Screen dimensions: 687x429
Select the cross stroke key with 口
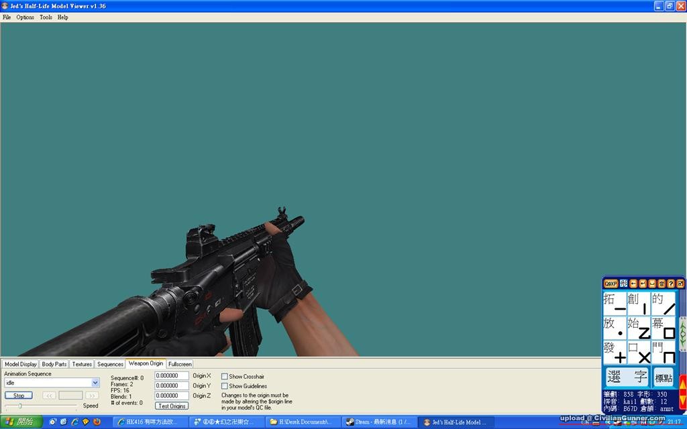pos(639,352)
